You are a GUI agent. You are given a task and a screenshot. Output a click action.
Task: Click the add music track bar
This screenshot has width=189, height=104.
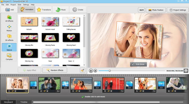[x=95, y=97]
